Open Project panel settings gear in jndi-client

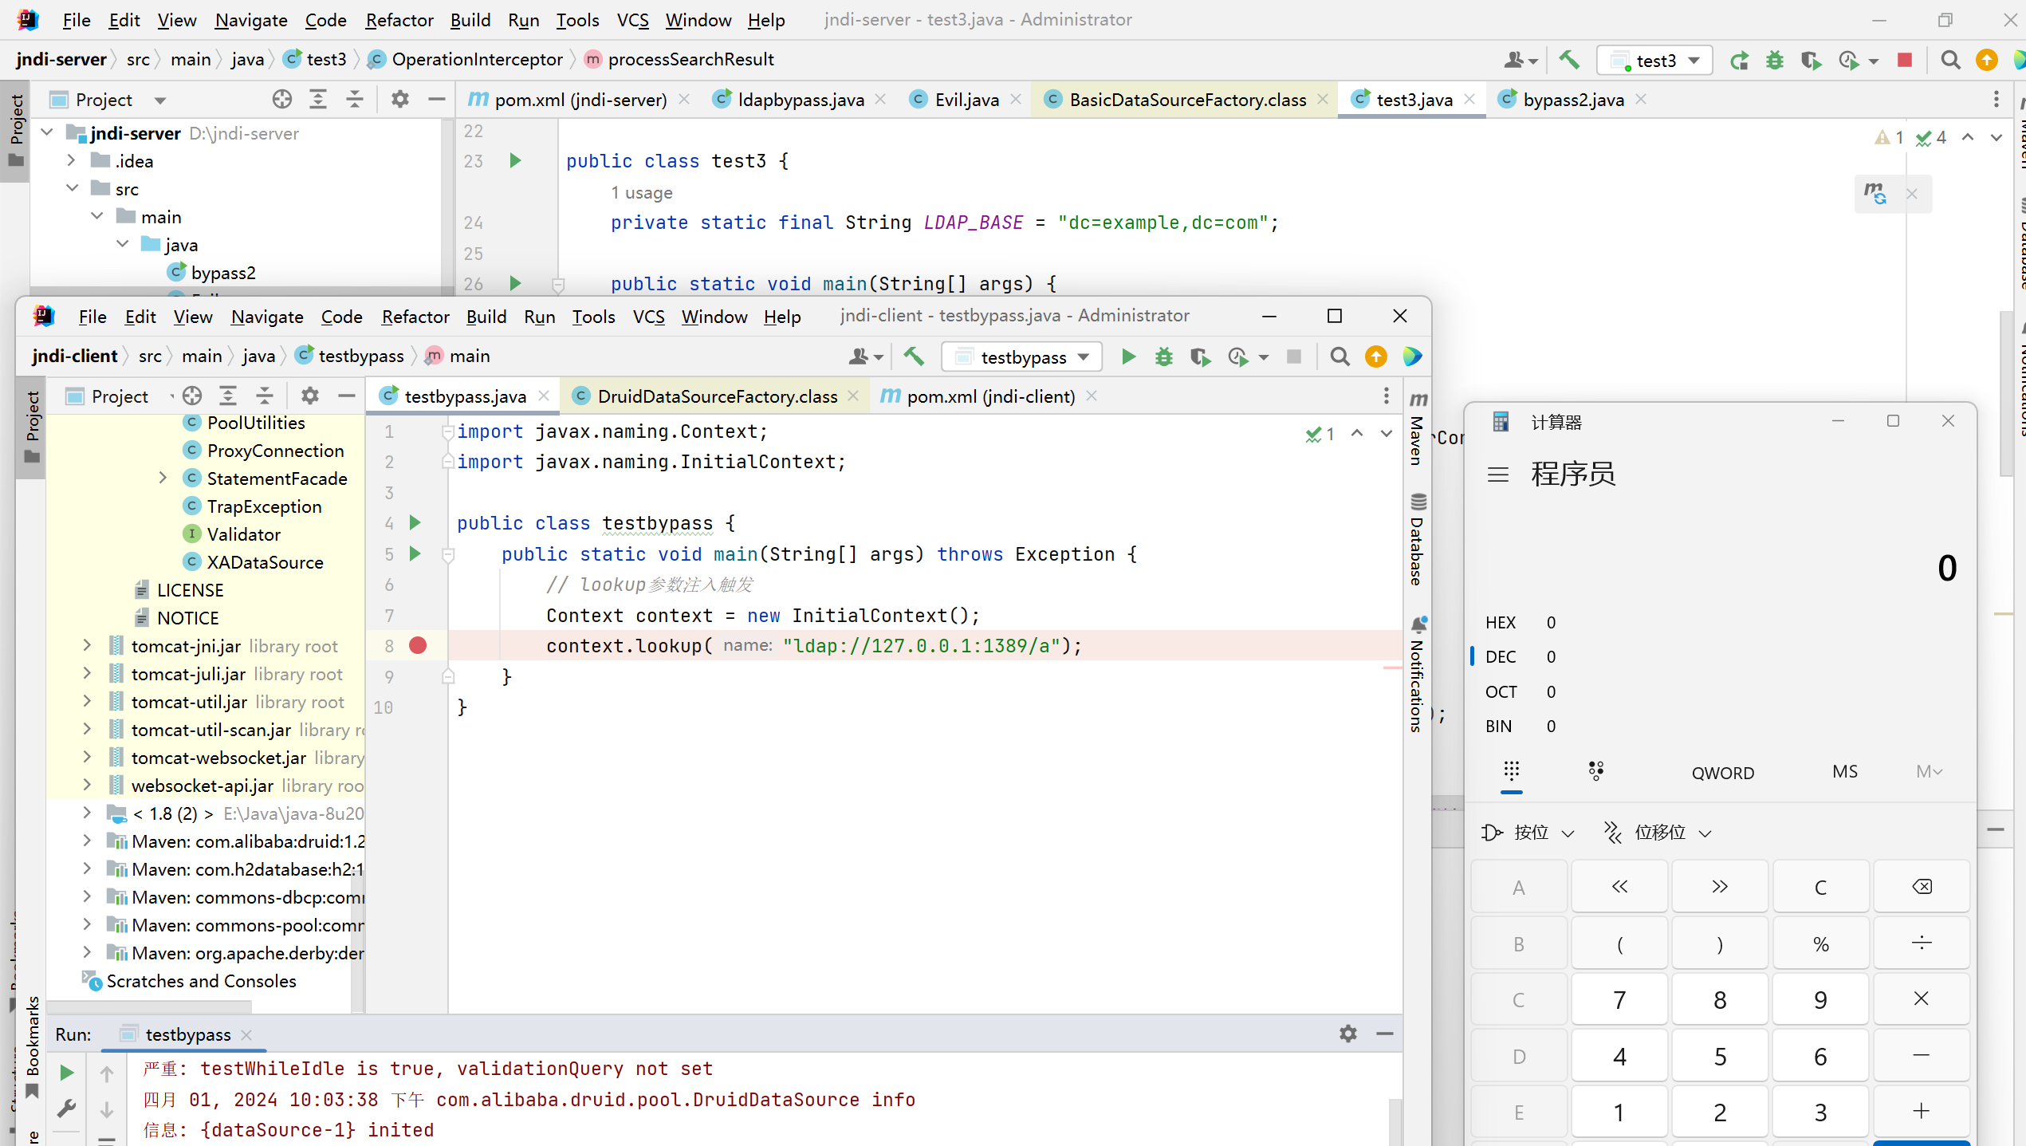pyautogui.click(x=309, y=396)
